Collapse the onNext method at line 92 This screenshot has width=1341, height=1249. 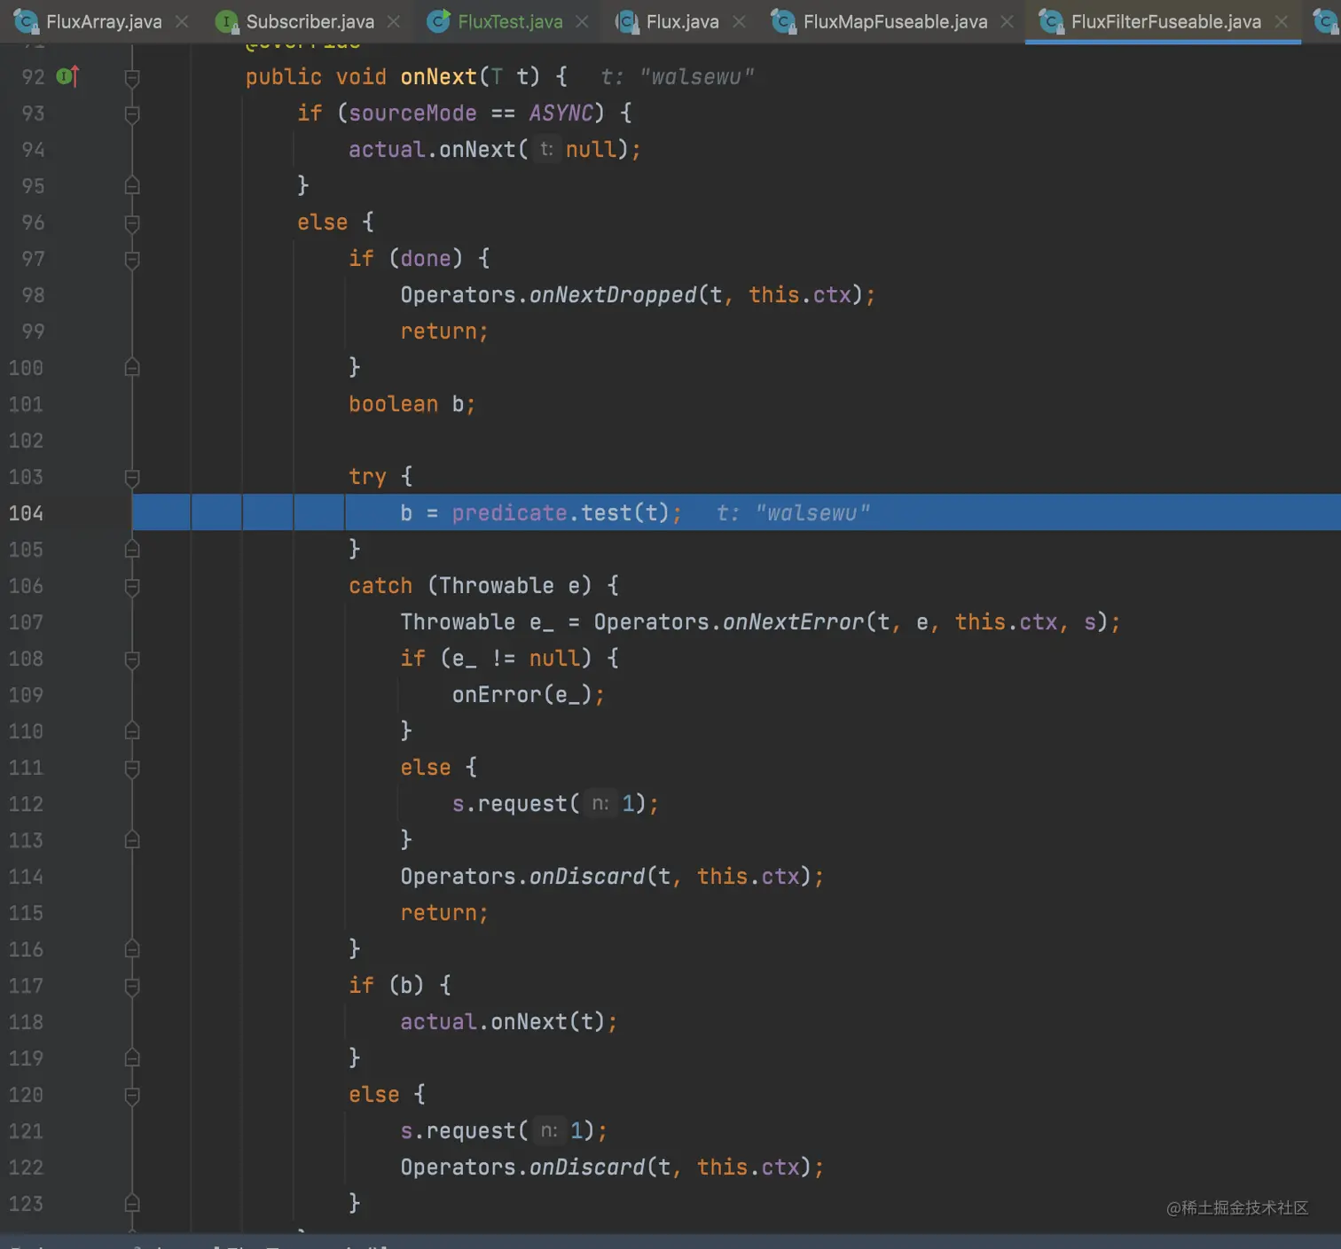132,78
